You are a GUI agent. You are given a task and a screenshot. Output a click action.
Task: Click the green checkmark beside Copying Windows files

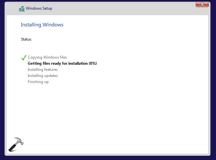click(24, 58)
